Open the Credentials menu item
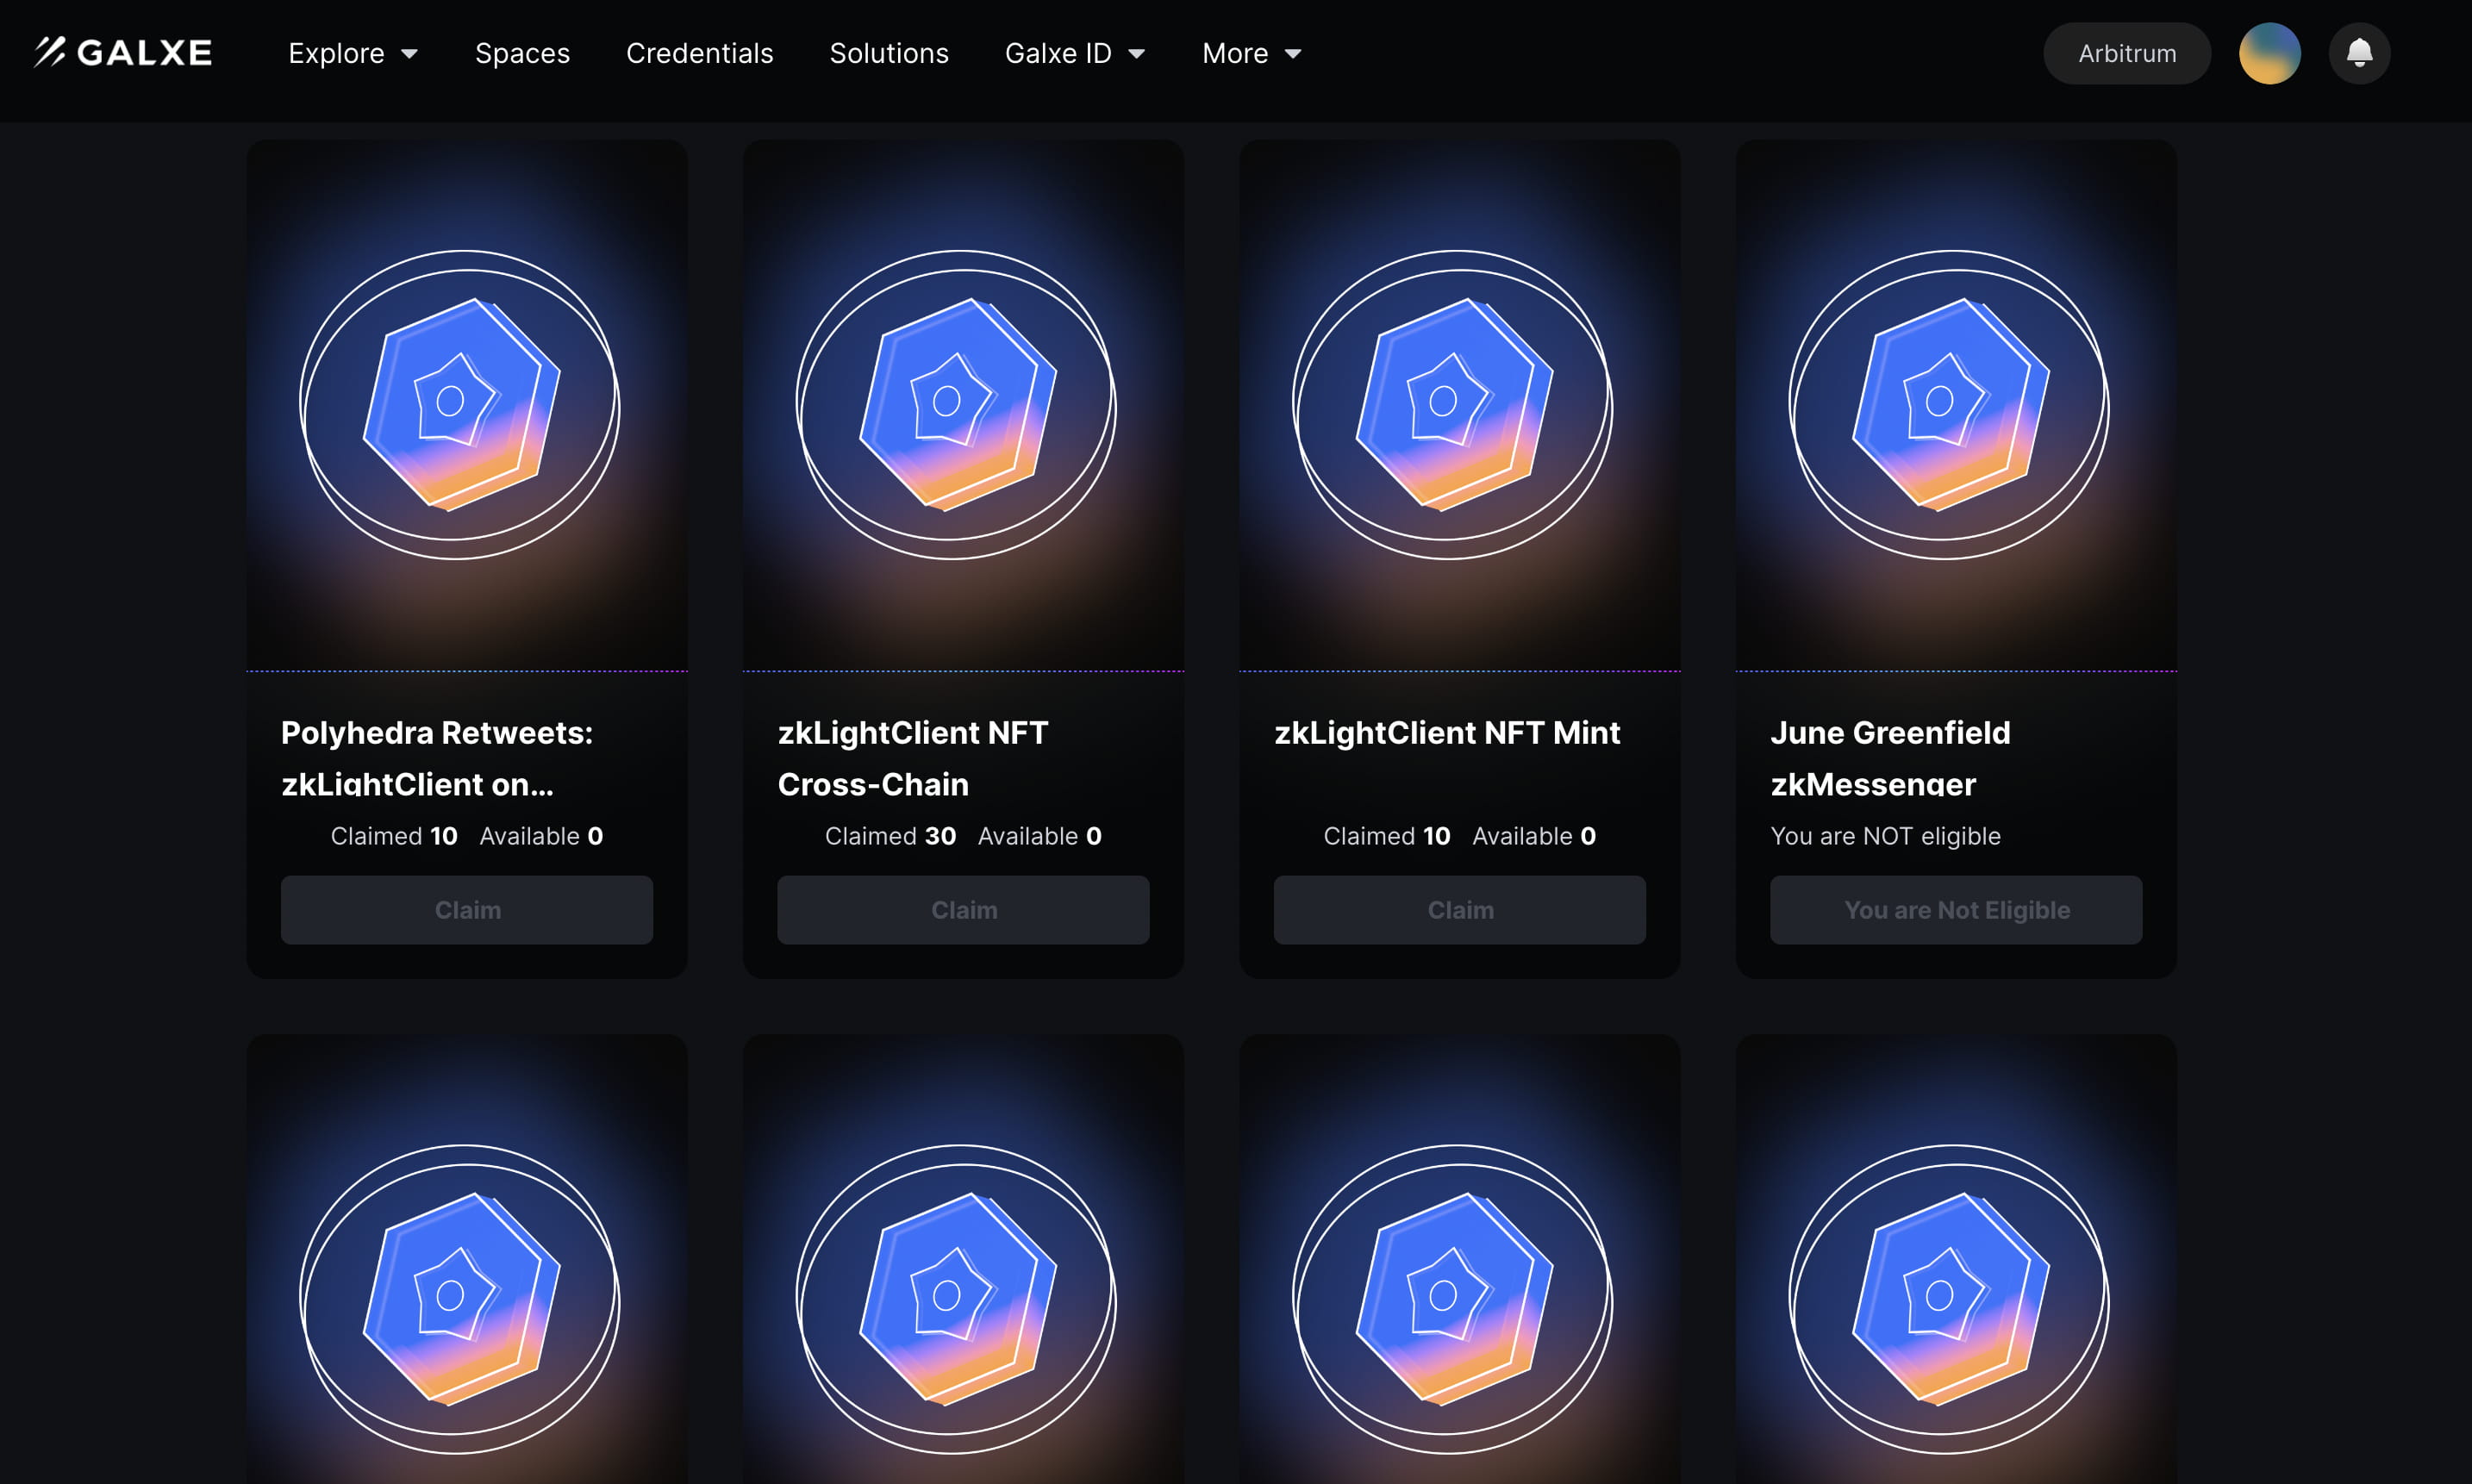 [699, 53]
